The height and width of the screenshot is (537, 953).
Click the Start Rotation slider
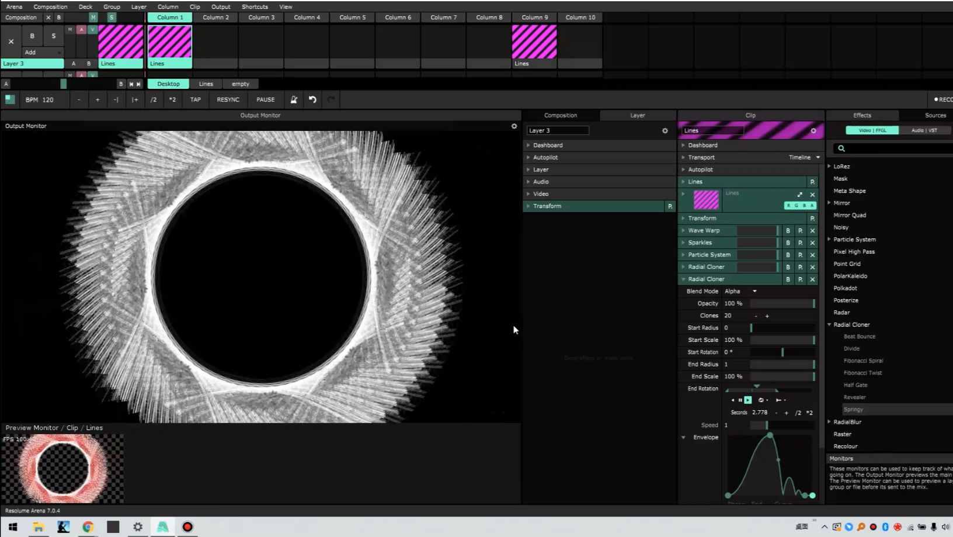782,352
